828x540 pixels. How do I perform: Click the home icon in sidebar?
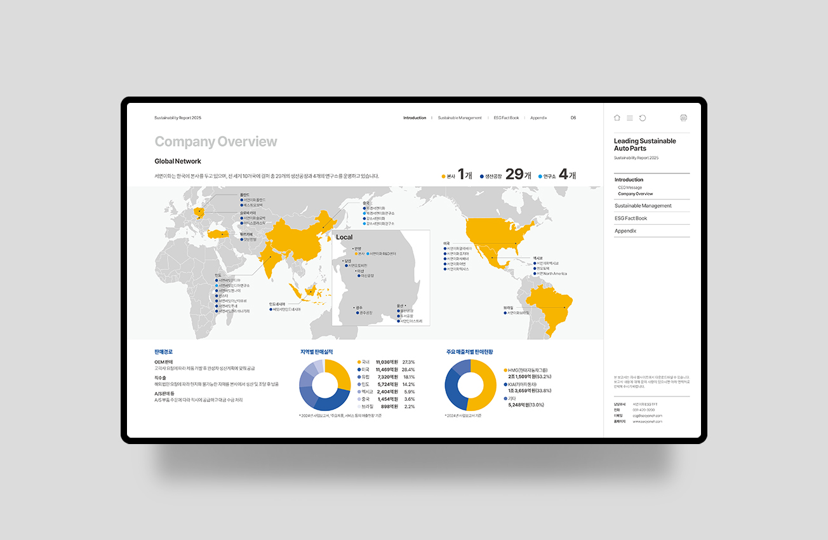pyautogui.click(x=617, y=118)
